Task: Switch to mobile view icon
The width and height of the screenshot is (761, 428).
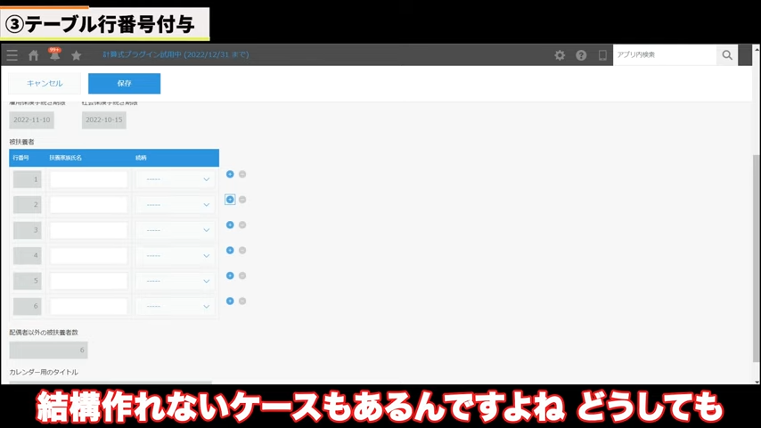Action: (x=602, y=55)
